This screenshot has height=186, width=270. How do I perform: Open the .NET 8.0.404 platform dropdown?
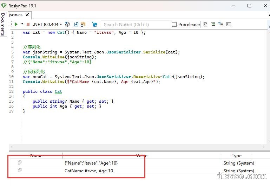(x=47, y=25)
